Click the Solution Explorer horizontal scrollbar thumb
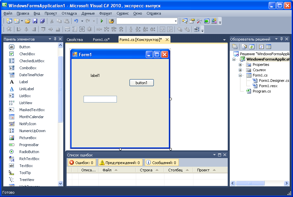 click(x=250, y=183)
